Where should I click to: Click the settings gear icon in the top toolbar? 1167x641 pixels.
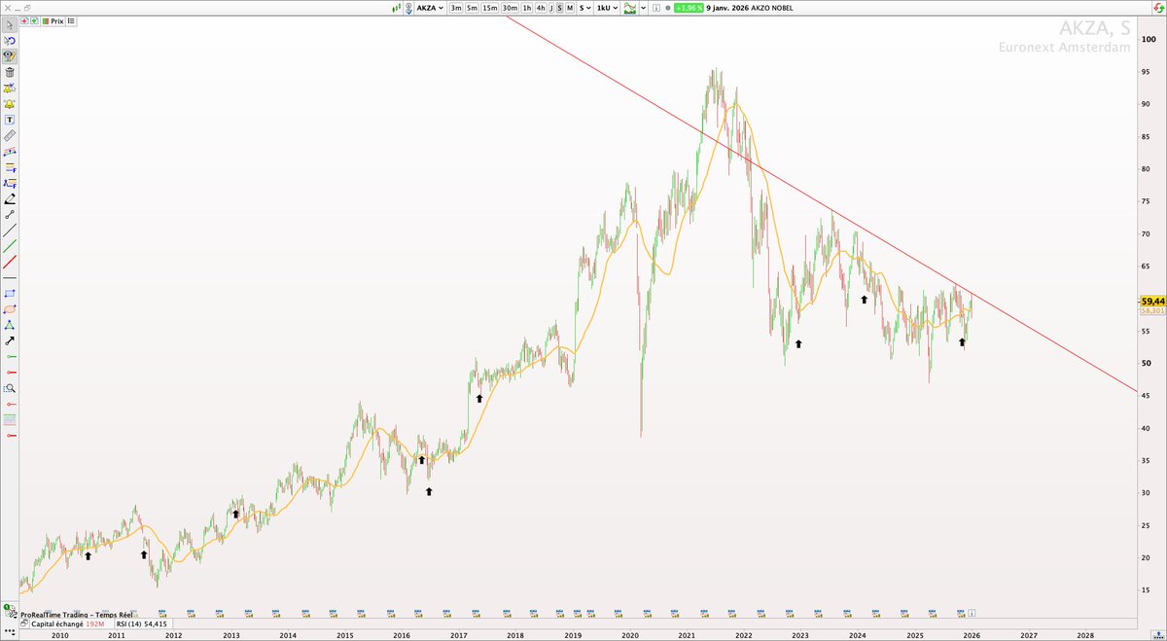click(667, 8)
